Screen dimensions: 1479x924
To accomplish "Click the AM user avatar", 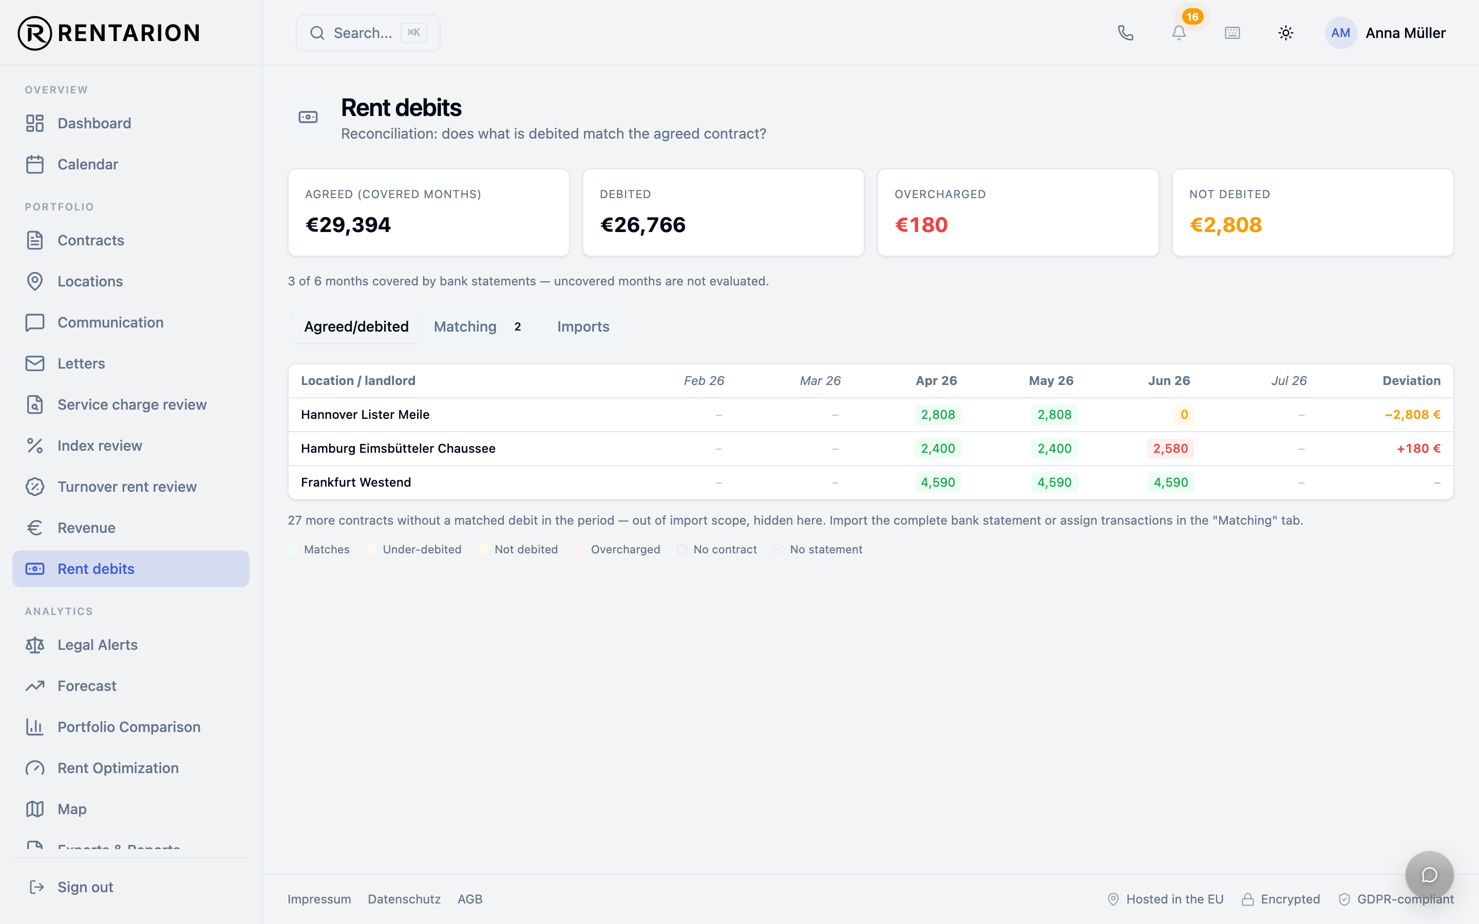I will (x=1340, y=33).
